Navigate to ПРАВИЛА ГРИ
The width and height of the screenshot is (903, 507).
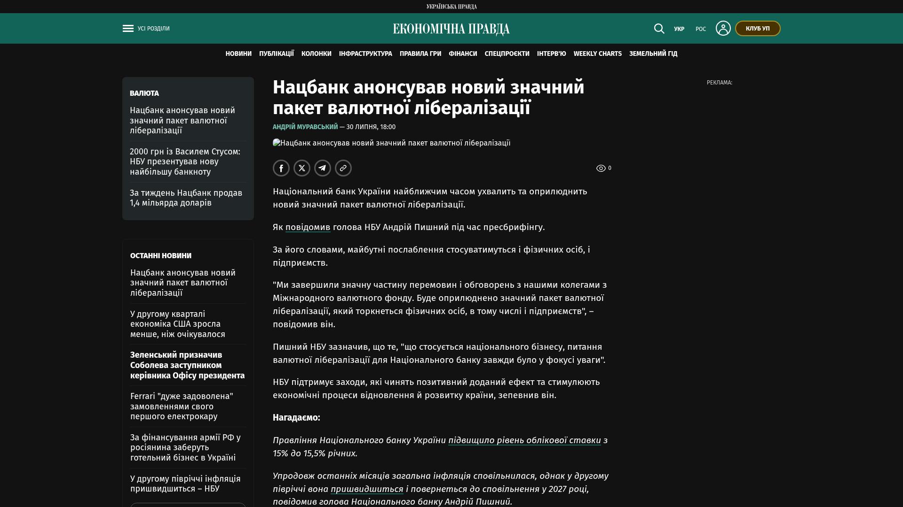420,54
